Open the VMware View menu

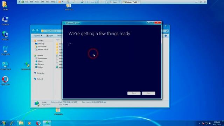[x=37, y=2]
